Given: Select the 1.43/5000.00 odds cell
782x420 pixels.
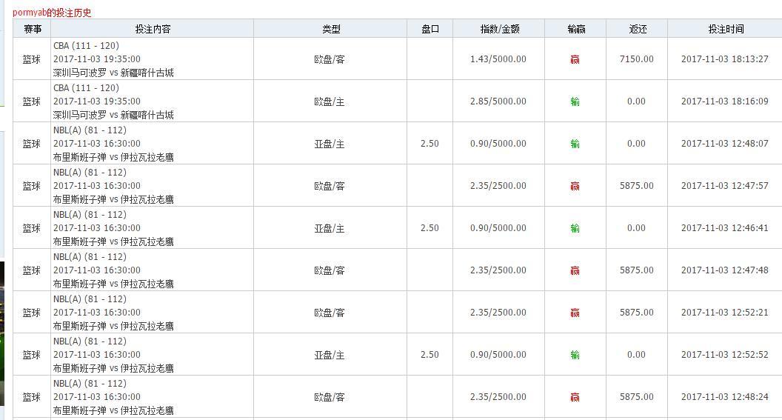Looking at the screenshot, I should 498,59.
